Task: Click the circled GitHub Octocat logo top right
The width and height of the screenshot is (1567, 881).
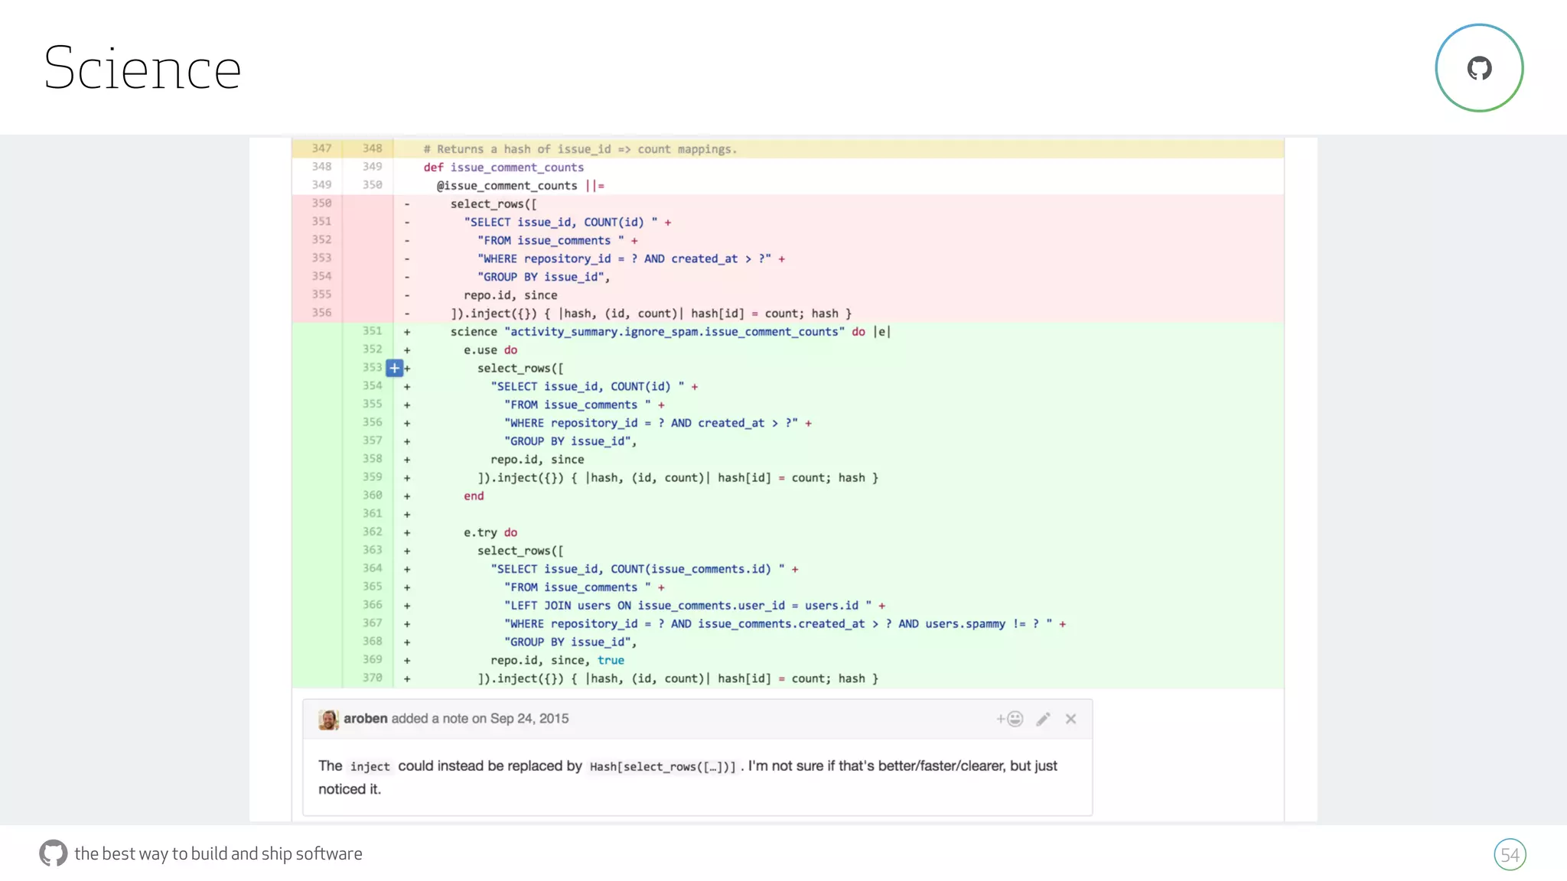Action: tap(1479, 68)
